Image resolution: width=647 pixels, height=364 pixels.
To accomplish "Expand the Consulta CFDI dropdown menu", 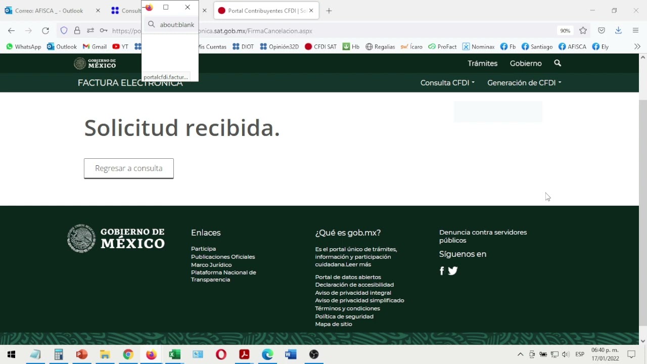I will pyautogui.click(x=447, y=83).
